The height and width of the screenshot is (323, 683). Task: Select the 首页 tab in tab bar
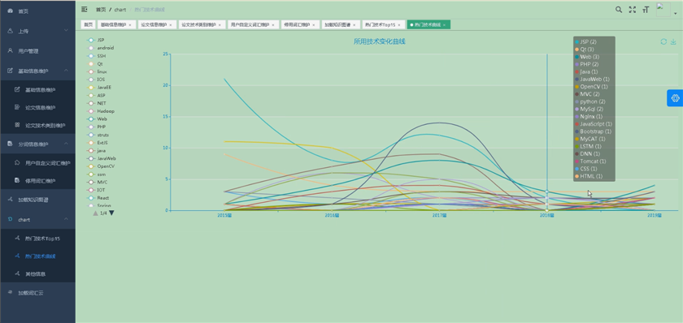[x=89, y=25]
